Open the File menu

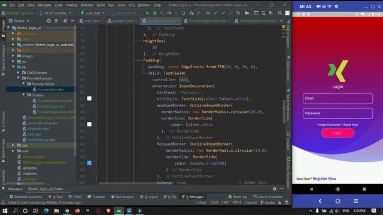pos(12,5)
